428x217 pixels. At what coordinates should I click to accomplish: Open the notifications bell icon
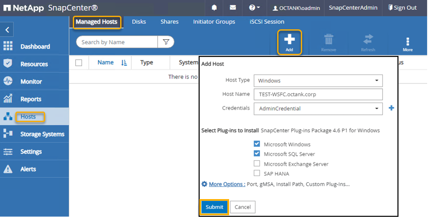(214, 7)
